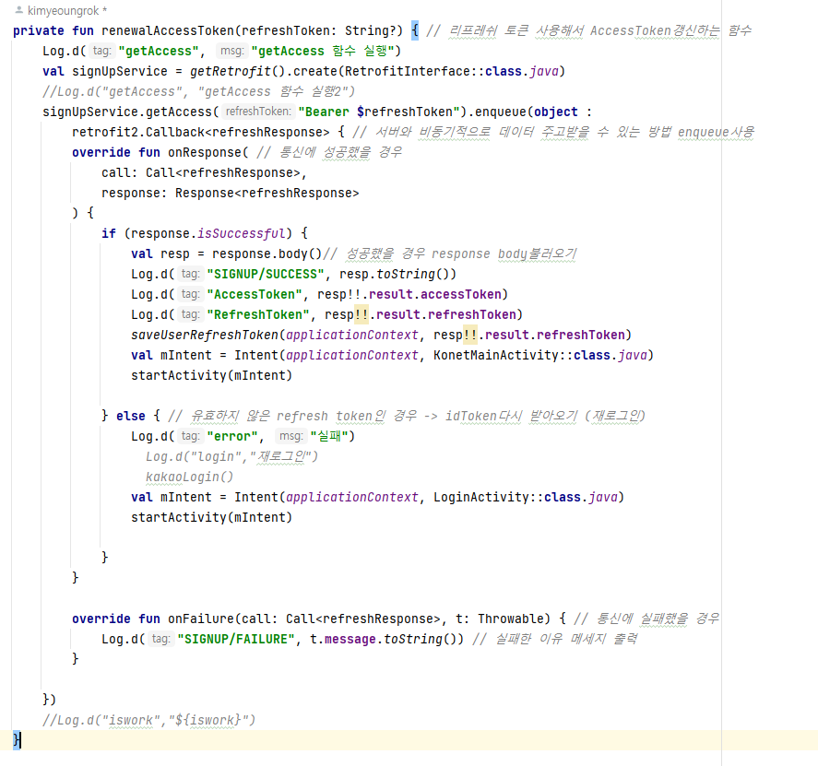
Task: Click the 실패한 이유 메세지 출력 comment
Action: tap(554, 640)
